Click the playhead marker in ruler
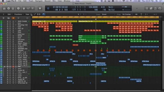 96,19
